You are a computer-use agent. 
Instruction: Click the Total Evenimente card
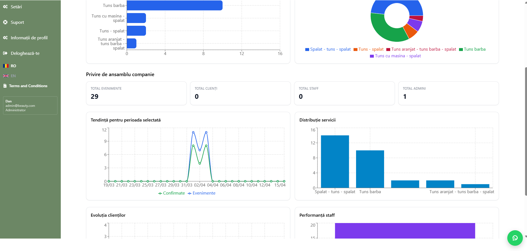coord(136,93)
